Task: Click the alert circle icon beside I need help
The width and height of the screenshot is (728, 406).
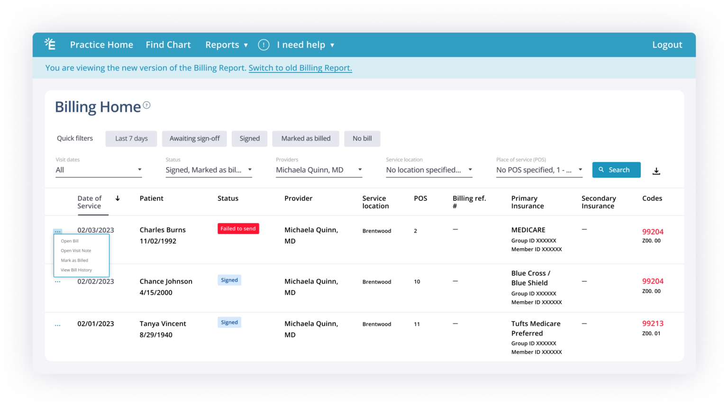Action: pyautogui.click(x=264, y=45)
